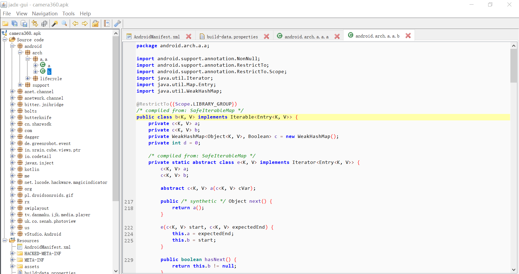Select class a under a.a package

tap(49, 66)
